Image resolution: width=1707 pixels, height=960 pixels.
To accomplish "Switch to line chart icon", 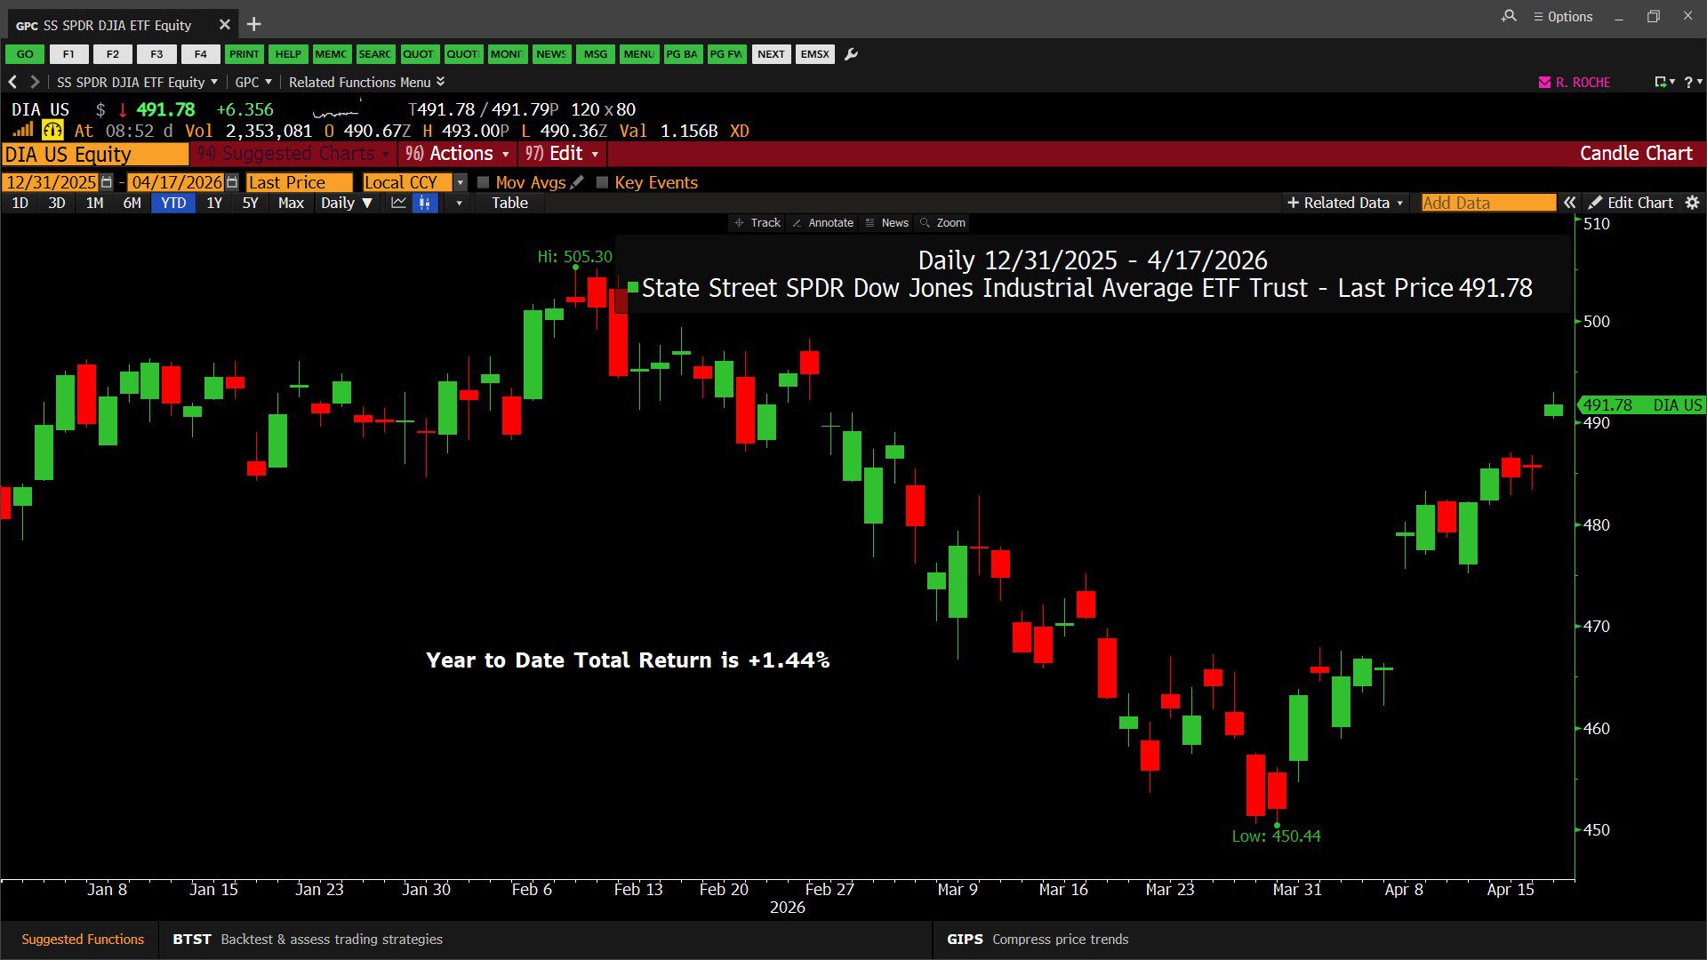I will [398, 203].
